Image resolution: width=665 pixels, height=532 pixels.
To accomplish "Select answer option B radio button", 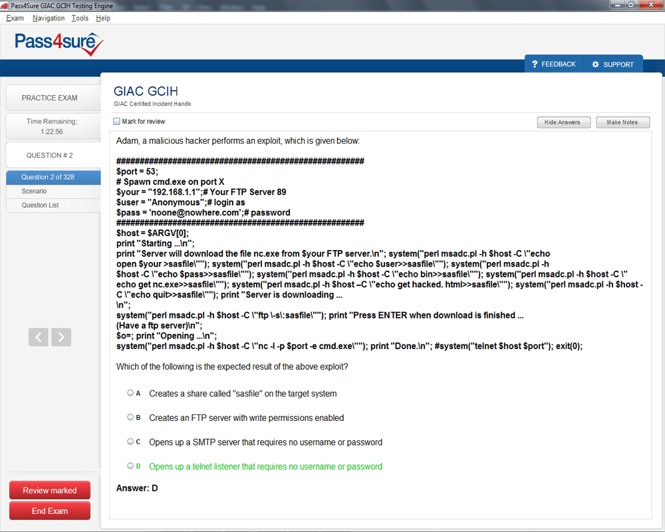I will click(x=130, y=417).
